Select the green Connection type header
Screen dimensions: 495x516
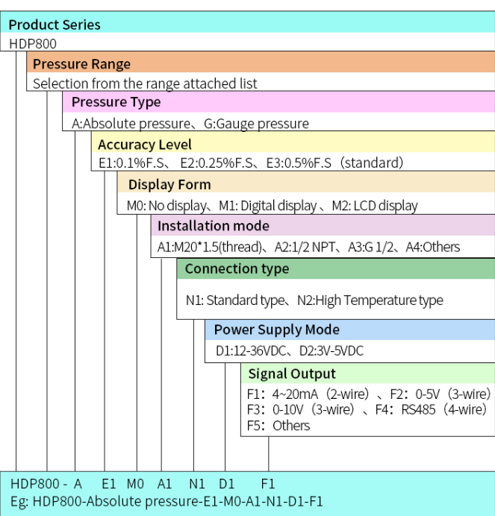point(237,268)
